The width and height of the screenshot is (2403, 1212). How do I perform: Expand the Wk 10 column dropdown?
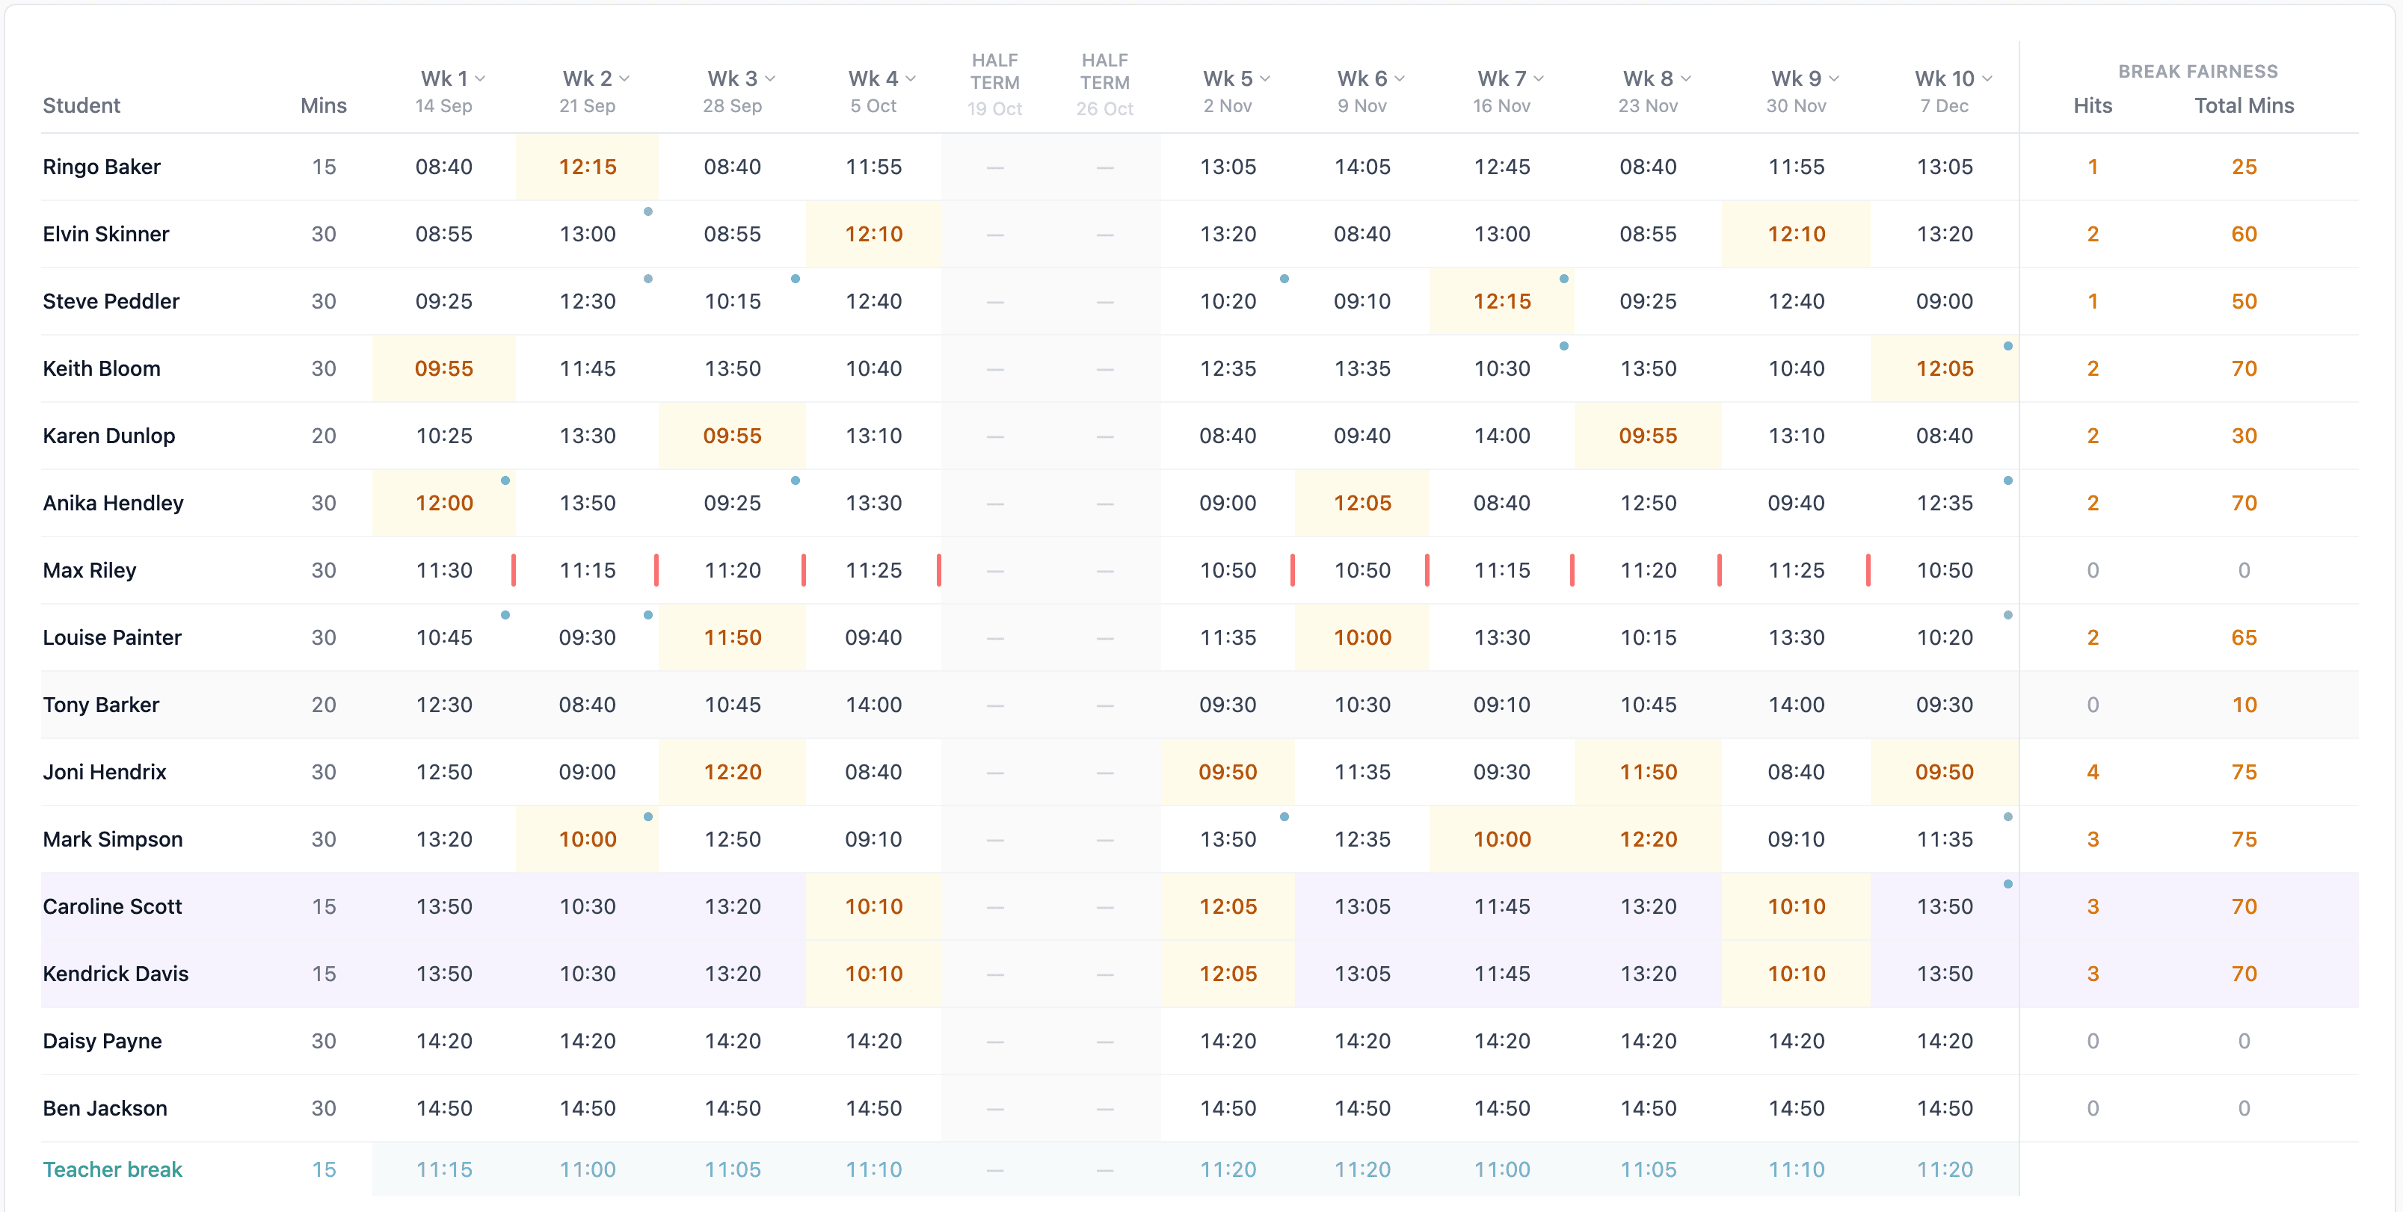(1987, 79)
